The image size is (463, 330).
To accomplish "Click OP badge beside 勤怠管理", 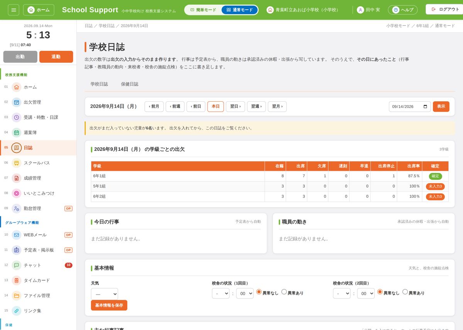I will coord(68,209).
